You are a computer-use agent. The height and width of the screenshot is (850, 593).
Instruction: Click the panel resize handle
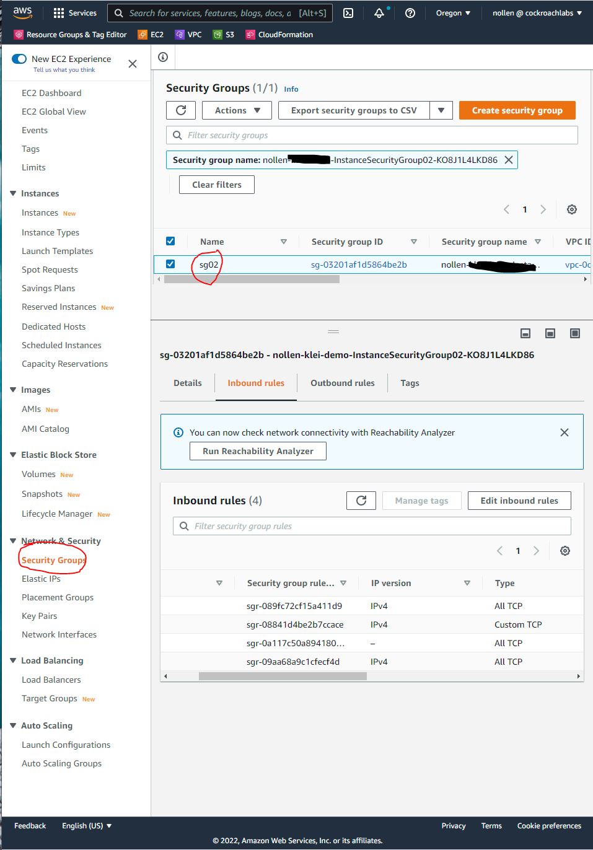pos(333,332)
